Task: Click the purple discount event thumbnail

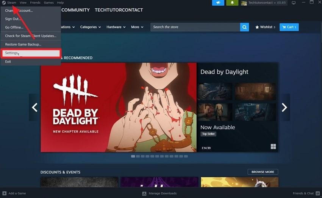Action: click(x=159, y=182)
